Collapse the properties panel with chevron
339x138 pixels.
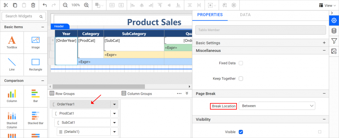332,13
